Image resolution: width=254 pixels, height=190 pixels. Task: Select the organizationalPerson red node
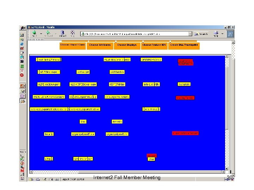[185, 133]
